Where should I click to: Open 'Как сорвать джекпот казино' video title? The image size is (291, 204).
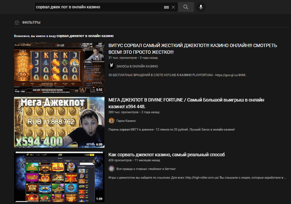166,155
